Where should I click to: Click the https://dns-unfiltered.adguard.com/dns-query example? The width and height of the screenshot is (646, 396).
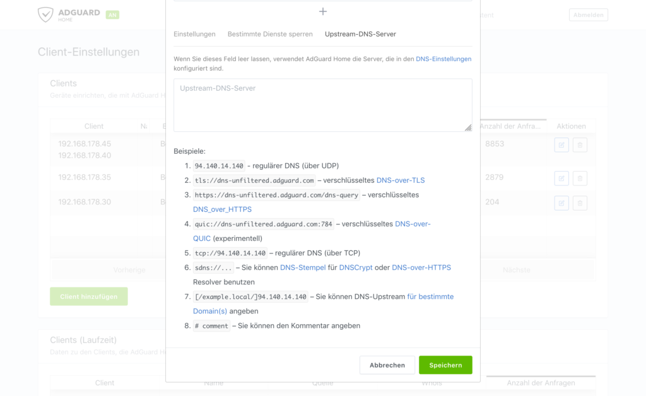[x=276, y=195]
